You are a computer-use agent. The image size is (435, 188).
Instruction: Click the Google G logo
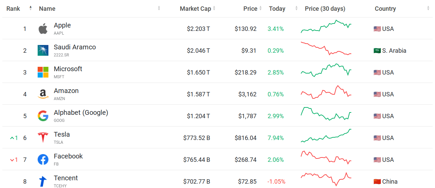[43, 116]
